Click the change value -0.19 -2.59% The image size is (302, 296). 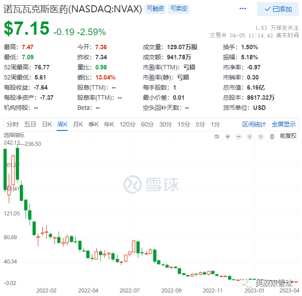[x=80, y=32]
